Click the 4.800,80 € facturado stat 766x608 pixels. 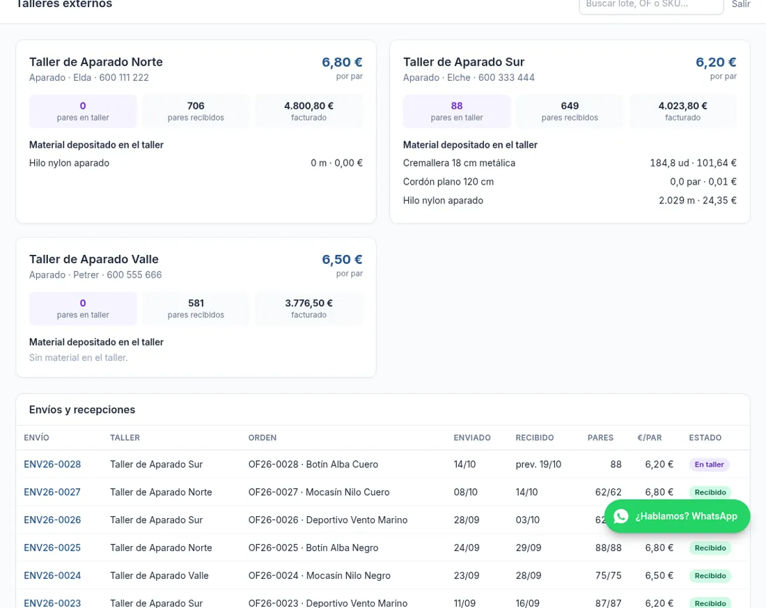(x=308, y=111)
